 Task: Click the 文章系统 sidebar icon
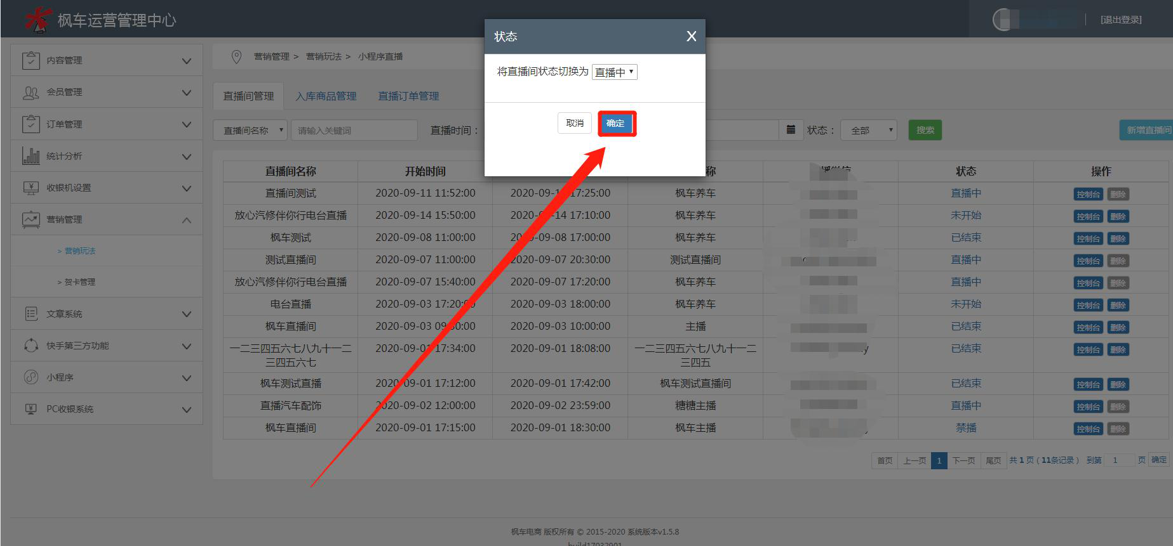[30, 314]
